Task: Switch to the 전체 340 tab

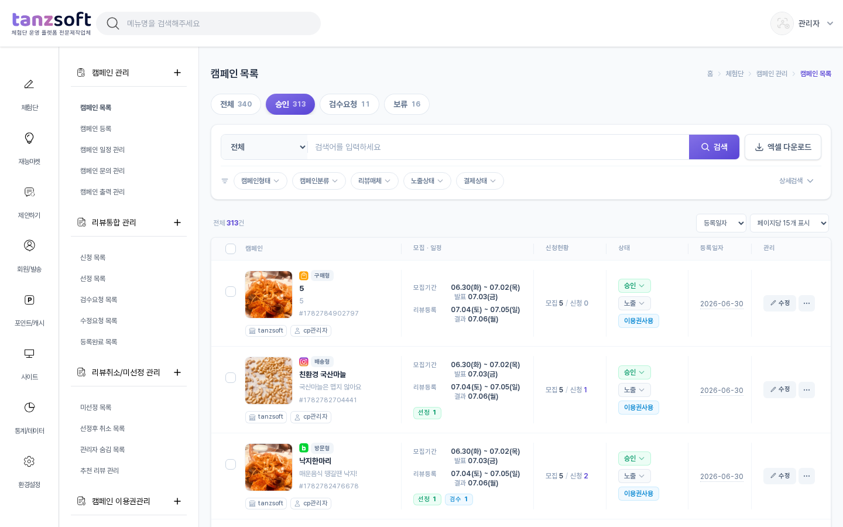Action: (x=236, y=104)
